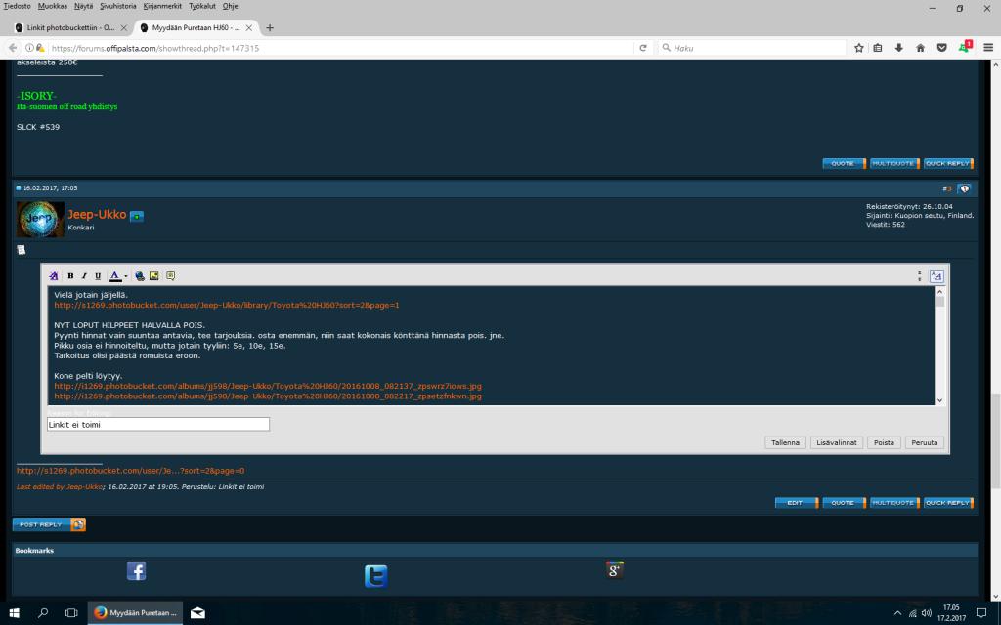The image size is (1001, 625).
Task: Insert an image via the picture icon
Action: pyautogui.click(x=154, y=276)
